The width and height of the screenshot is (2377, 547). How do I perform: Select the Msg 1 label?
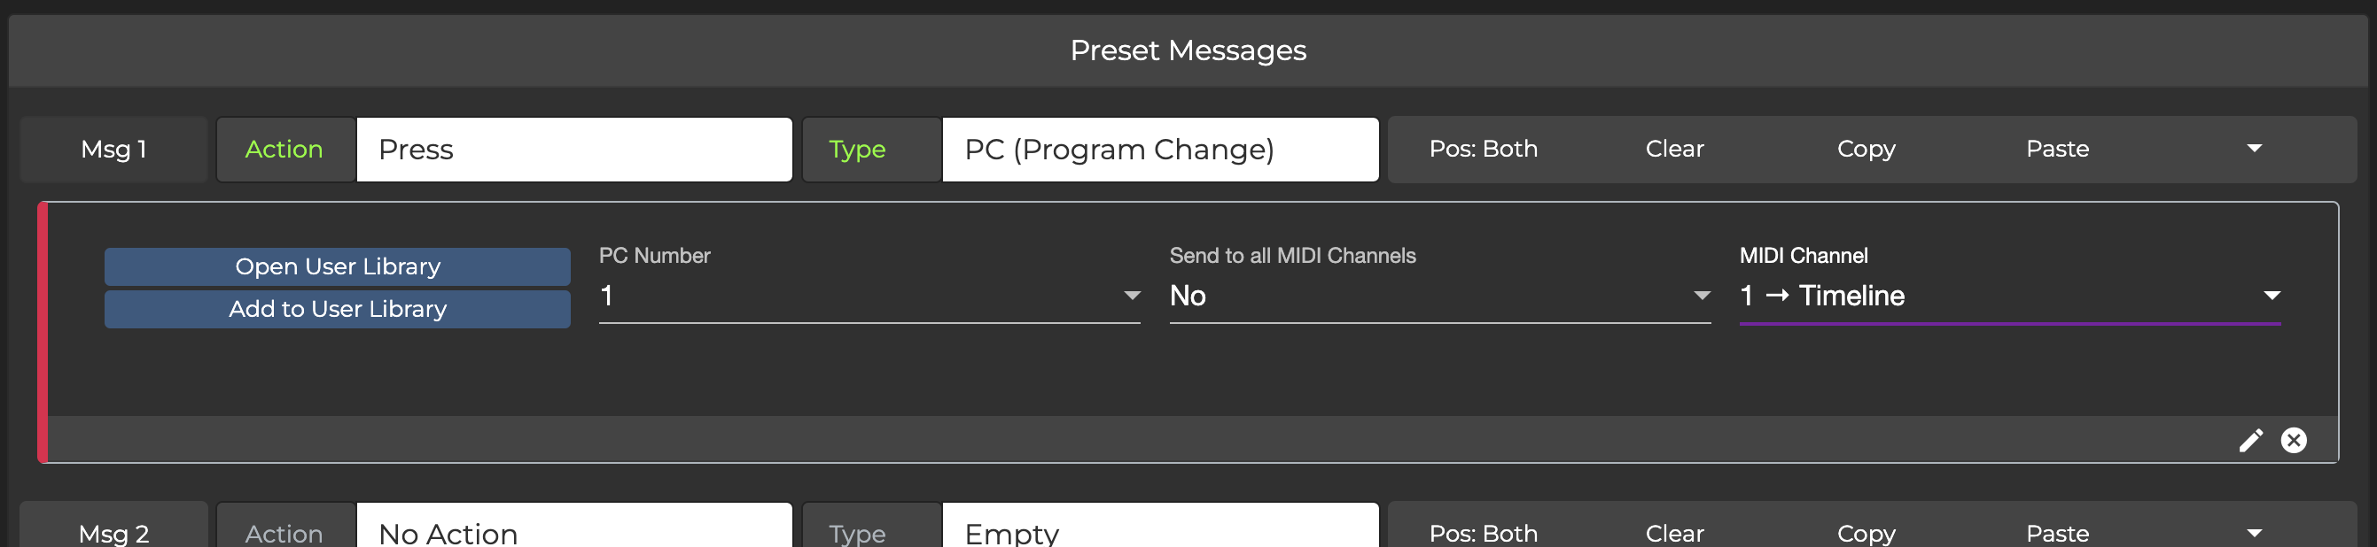click(x=113, y=150)
